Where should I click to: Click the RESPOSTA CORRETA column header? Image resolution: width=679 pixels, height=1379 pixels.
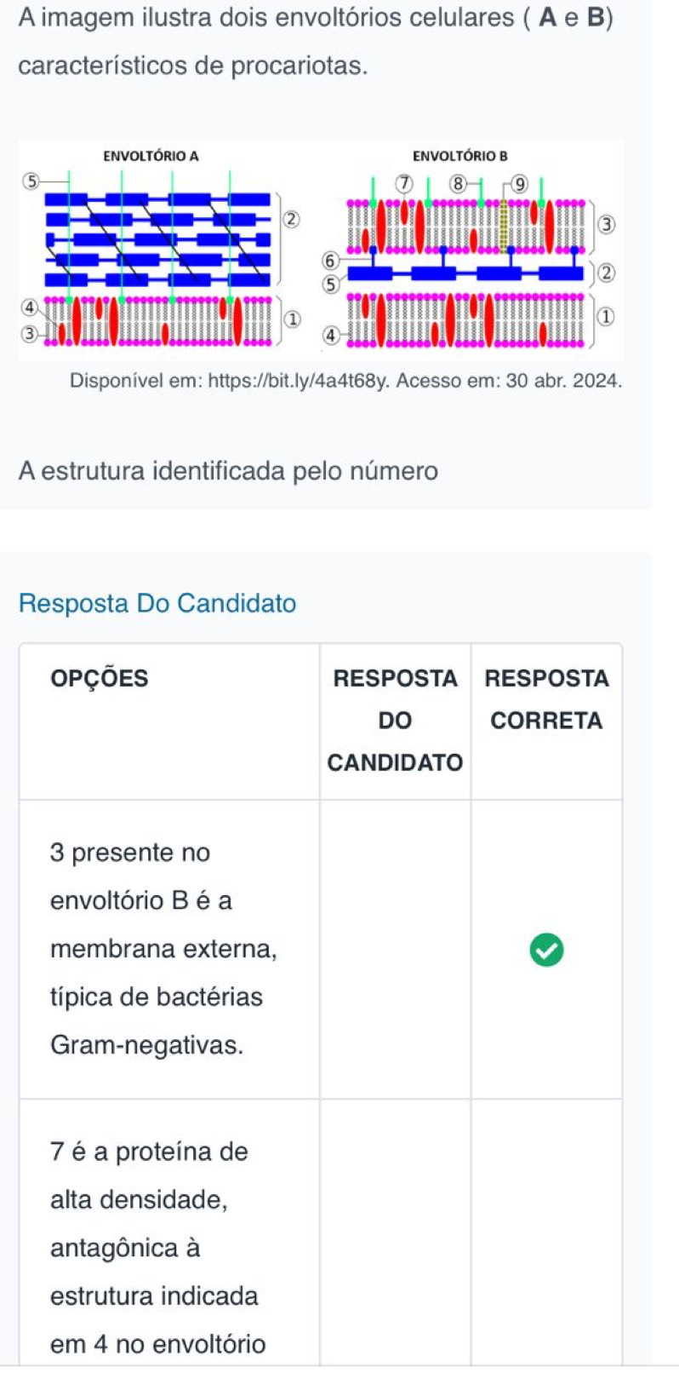546,699
